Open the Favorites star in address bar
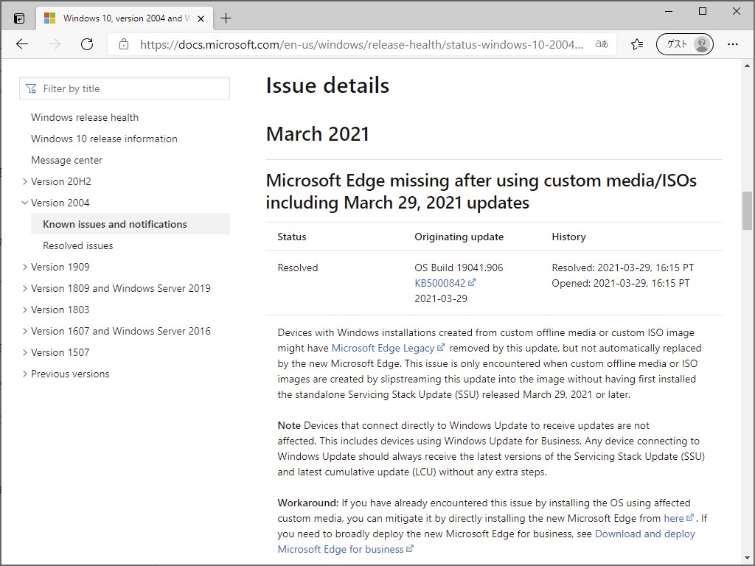Viewport: 755px width, 566px height. pos(636,44)
